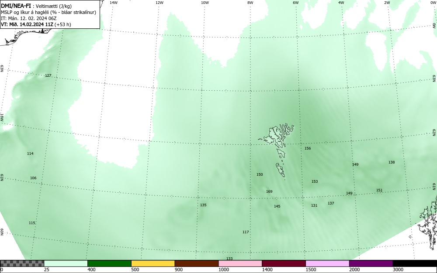Click the map value 127

(48, 75)
